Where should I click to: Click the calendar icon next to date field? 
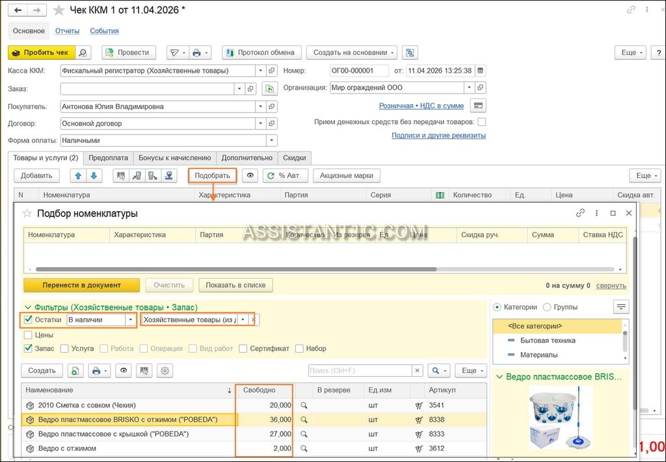click(481, 70)
